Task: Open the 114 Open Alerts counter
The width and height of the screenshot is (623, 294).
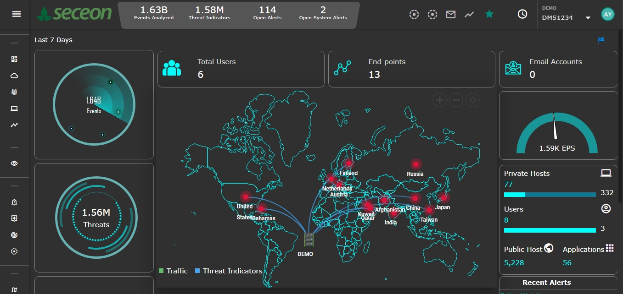Action: click(267, 13)
